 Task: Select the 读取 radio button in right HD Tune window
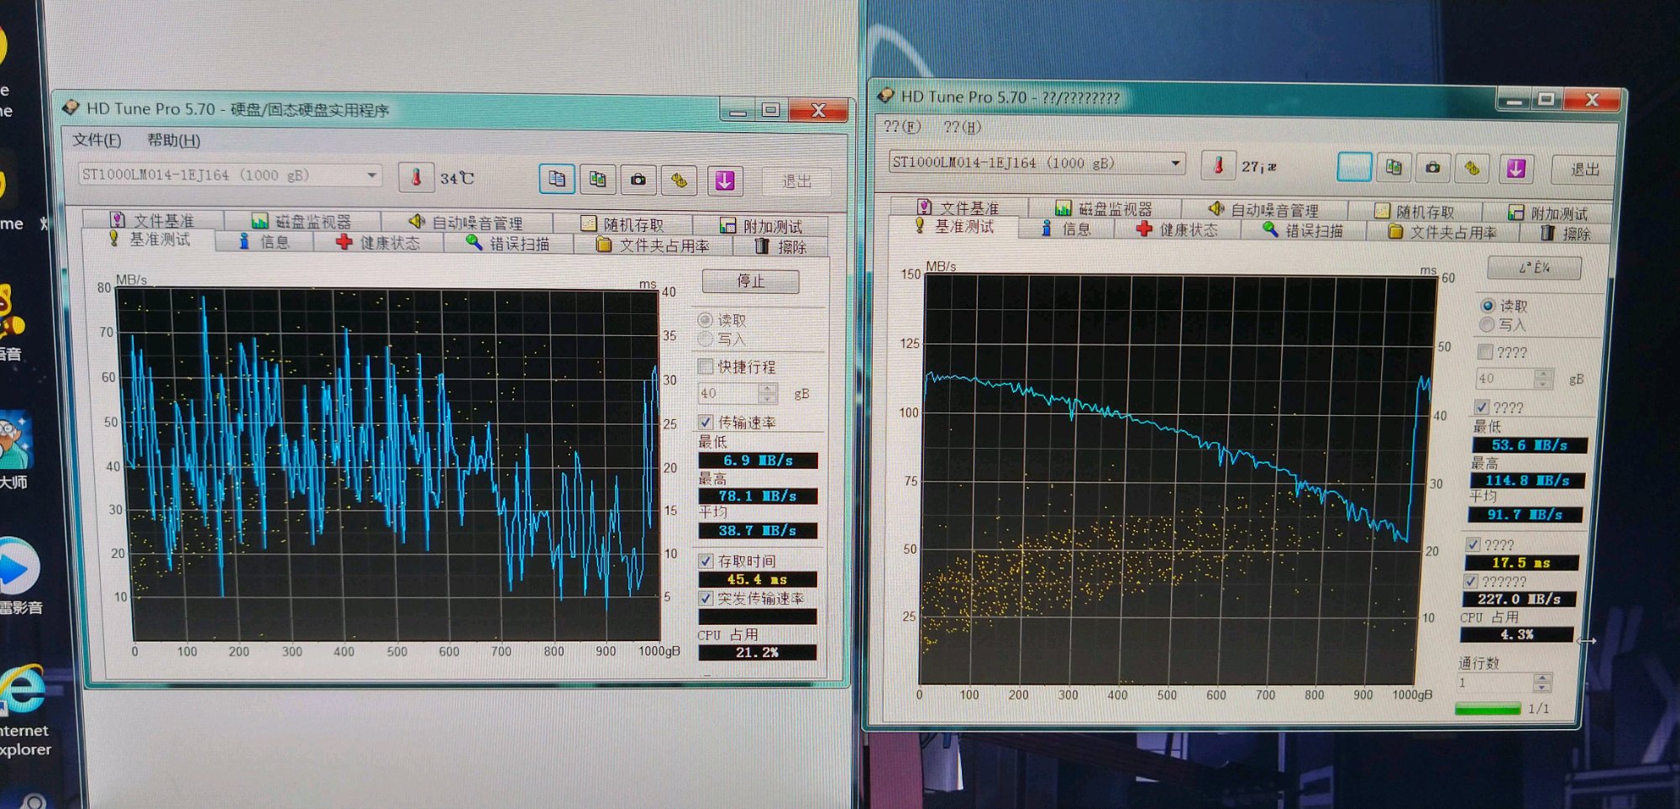coord(1488,306)
